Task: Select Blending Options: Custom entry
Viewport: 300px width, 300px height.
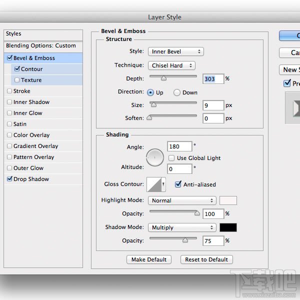Action: tap(43, 46)
